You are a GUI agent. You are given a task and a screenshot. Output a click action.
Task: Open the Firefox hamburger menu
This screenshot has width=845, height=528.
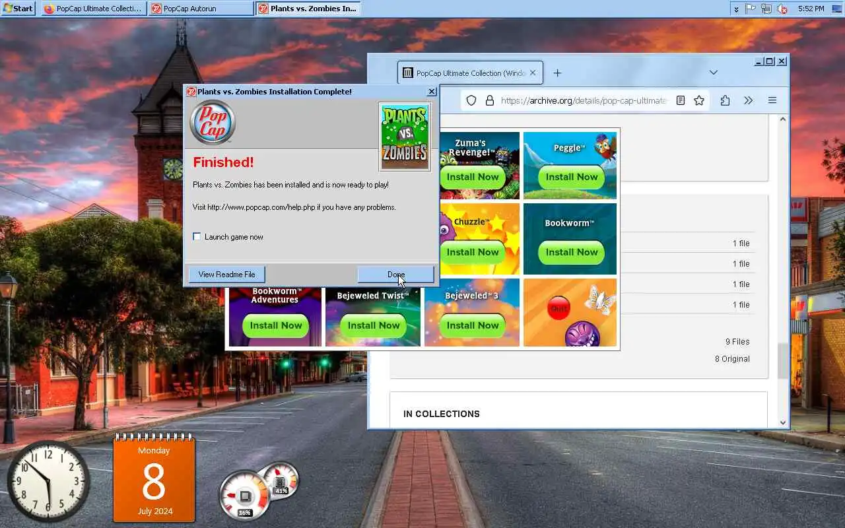tap(772, 100)
